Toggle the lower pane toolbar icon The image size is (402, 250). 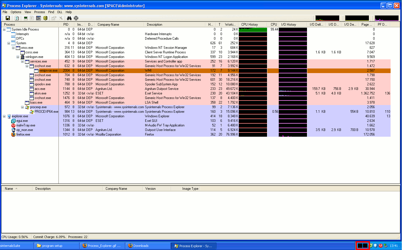[x=38, y=18]
